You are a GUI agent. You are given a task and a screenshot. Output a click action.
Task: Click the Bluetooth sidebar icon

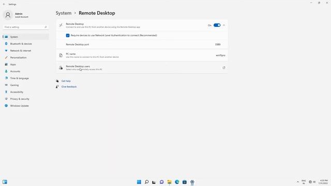tap(6, 43)
